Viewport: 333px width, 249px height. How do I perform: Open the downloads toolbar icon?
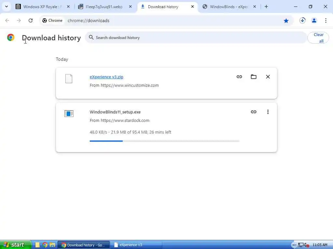(x=302, y=20)
